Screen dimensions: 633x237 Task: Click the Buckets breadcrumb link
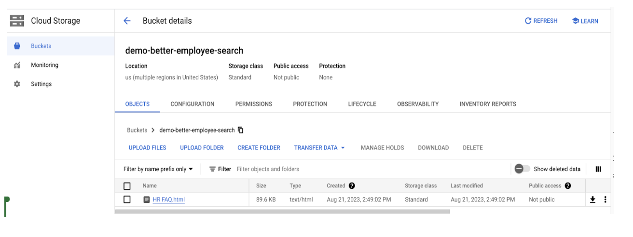137,130
